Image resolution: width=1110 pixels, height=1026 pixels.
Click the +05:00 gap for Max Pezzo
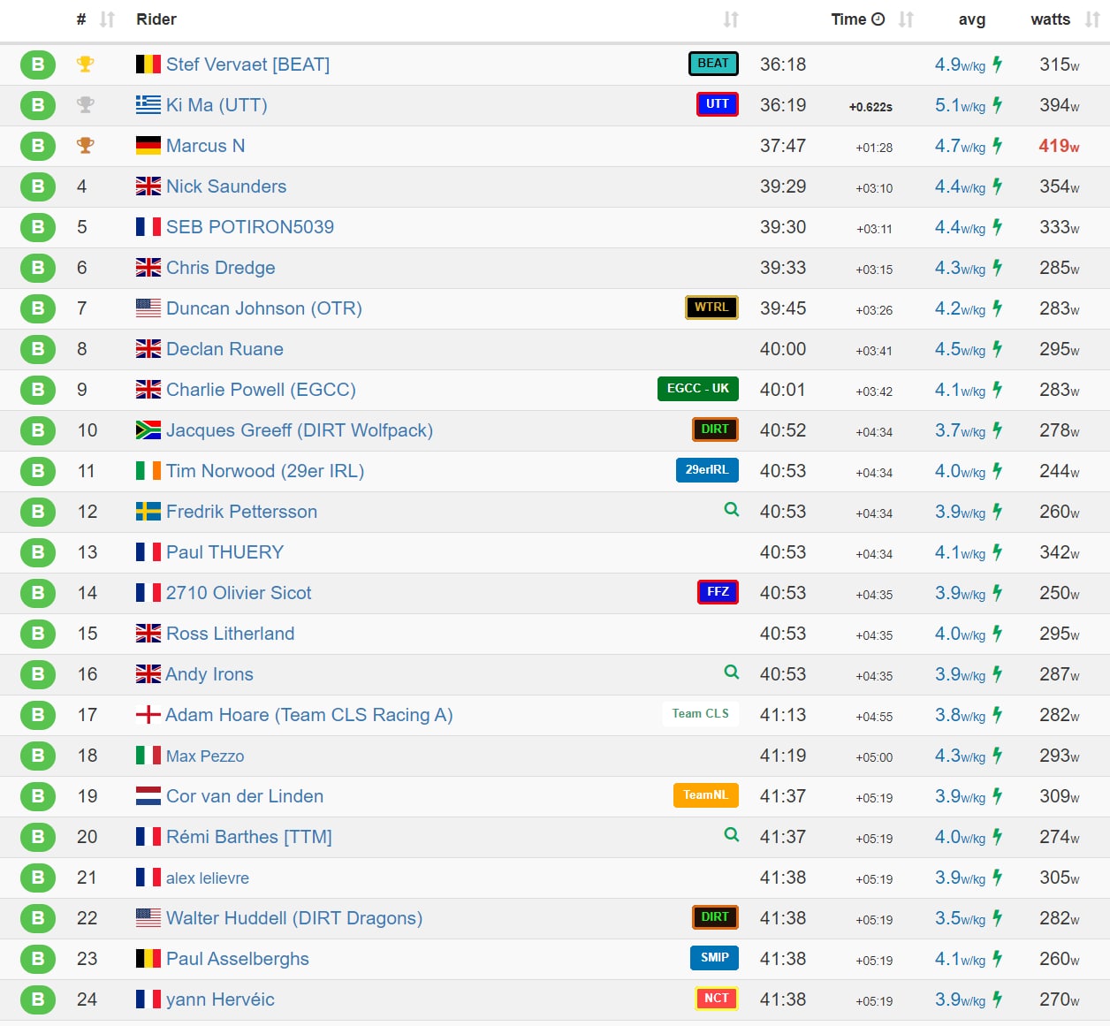874,757
